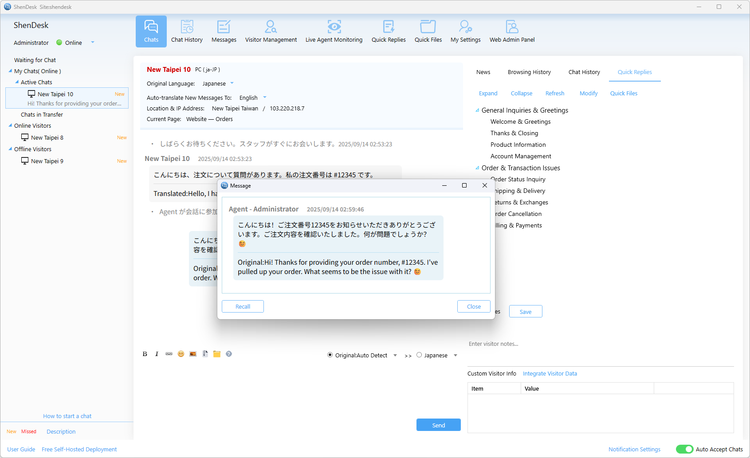Collapse the General Inquiries & Greetings group
This screenshot has height=458, width=750.
(477, 110)
